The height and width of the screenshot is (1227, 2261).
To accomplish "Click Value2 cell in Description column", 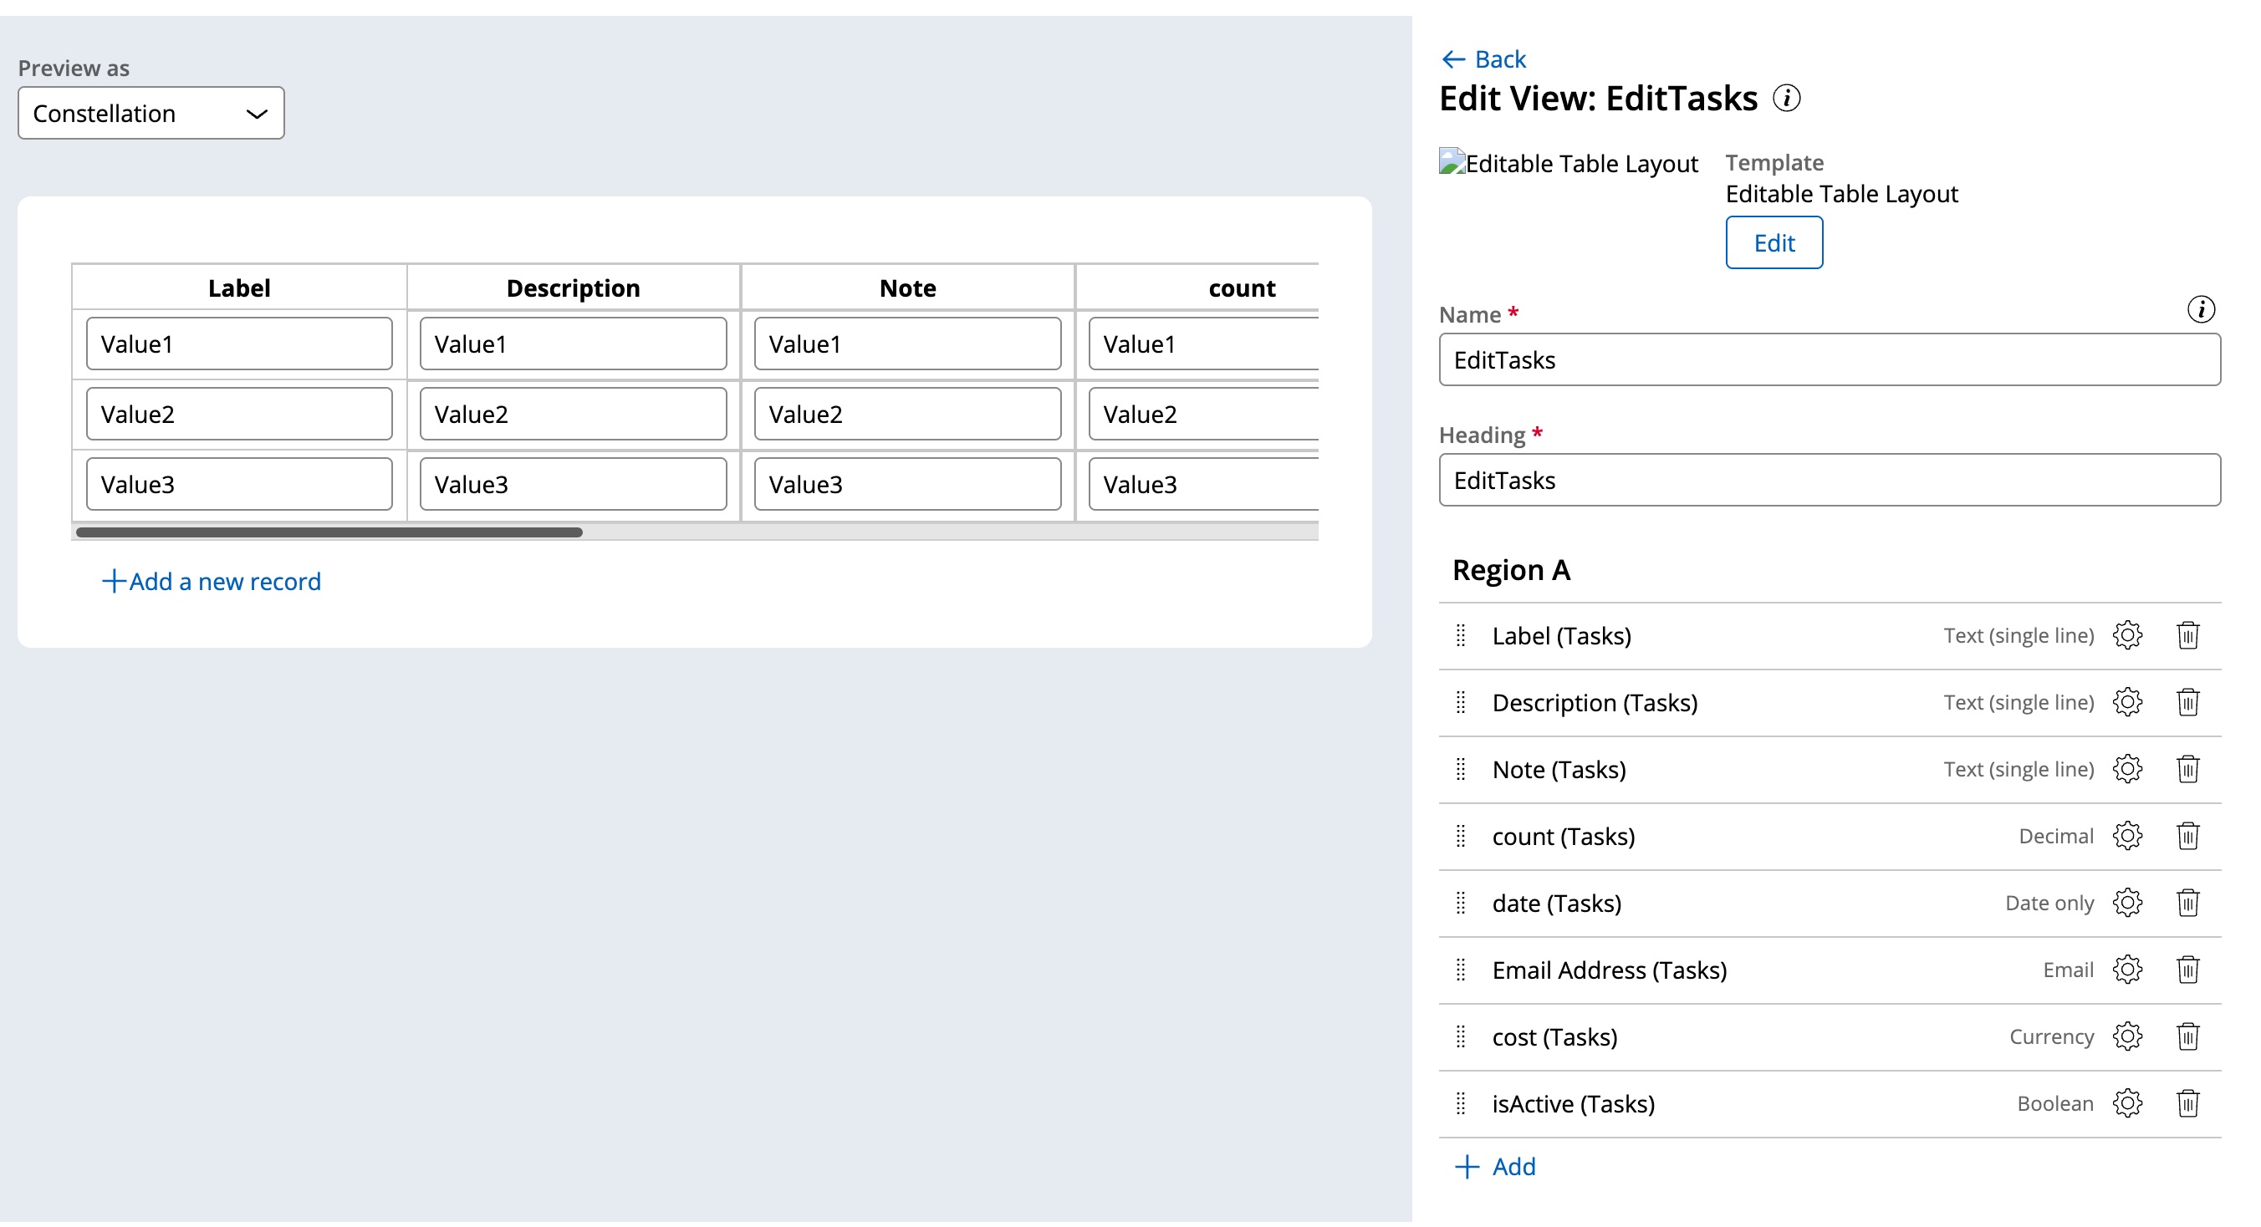I will pos(572,414).
